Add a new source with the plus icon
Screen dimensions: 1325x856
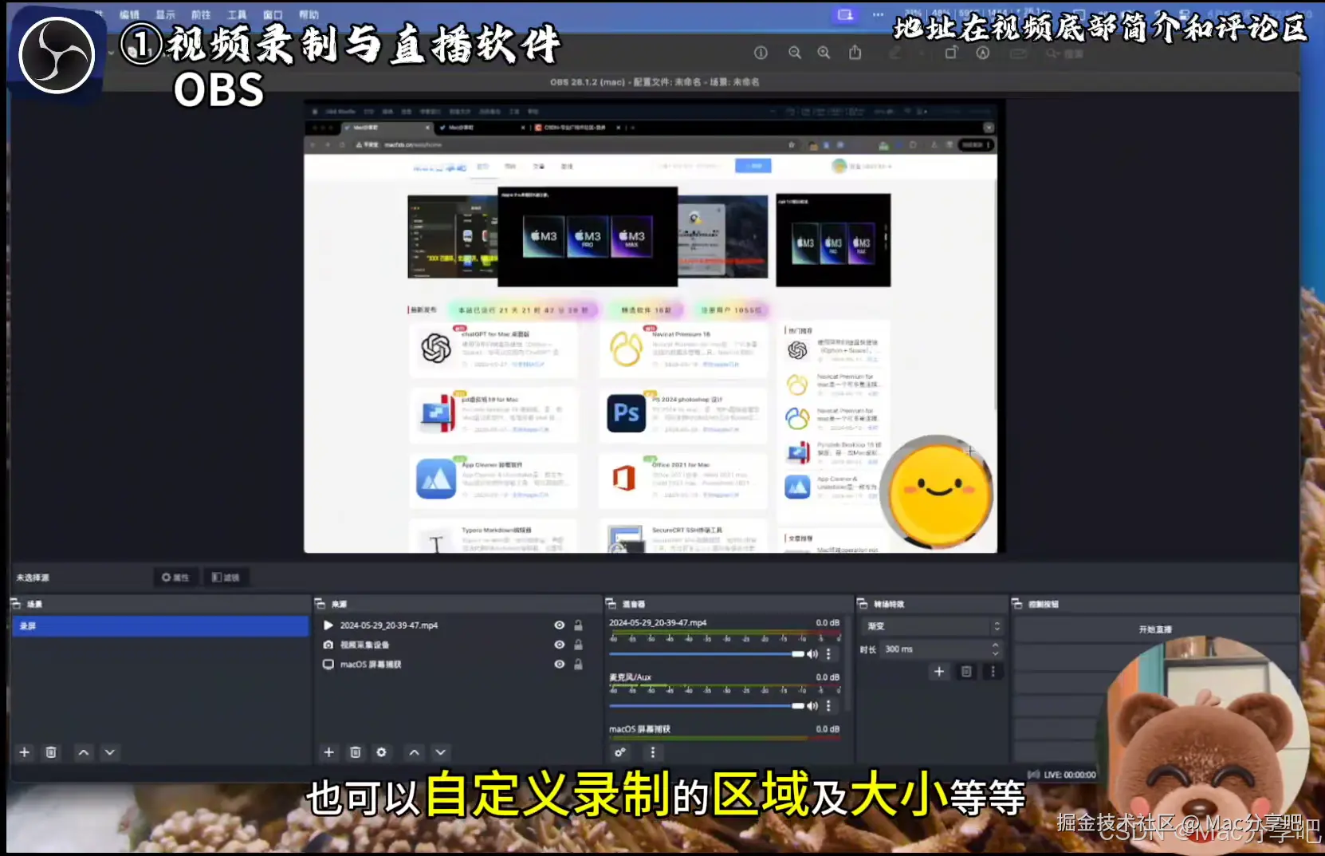[x=328, y=752]
